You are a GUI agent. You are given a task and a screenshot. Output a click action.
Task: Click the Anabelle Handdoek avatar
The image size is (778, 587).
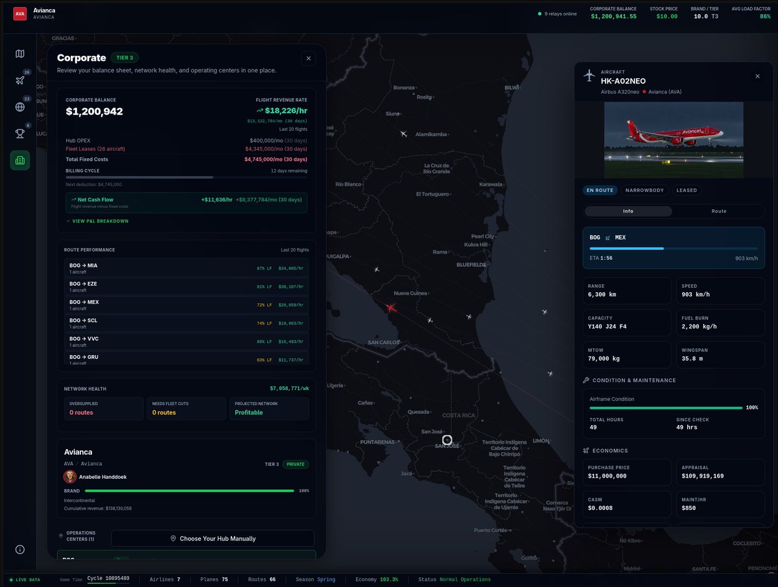tap(70, 477)
